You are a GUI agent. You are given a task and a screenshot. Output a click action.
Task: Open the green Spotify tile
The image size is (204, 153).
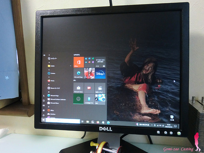[78, 99]
